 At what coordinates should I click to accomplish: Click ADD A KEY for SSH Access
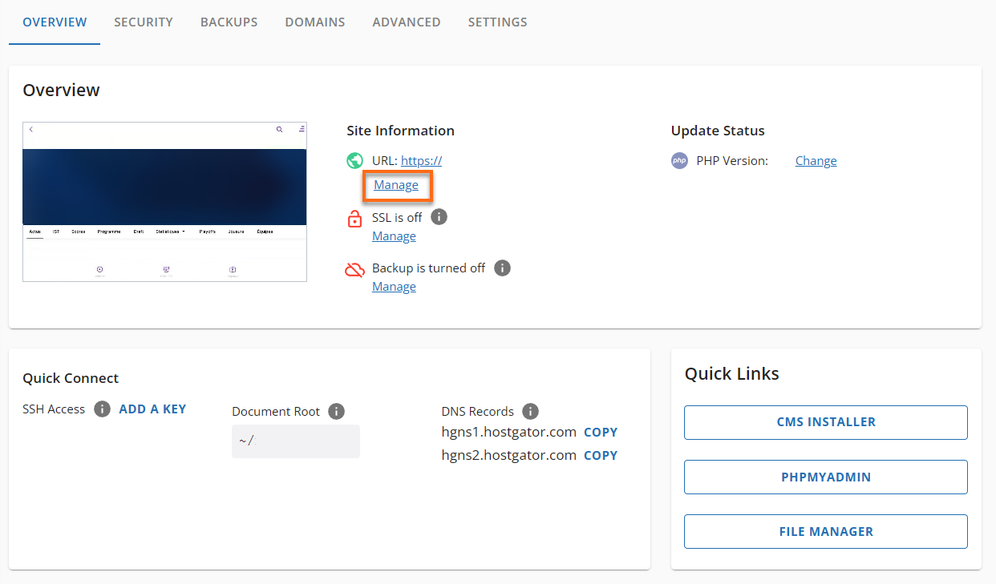[x=152, y=409]
